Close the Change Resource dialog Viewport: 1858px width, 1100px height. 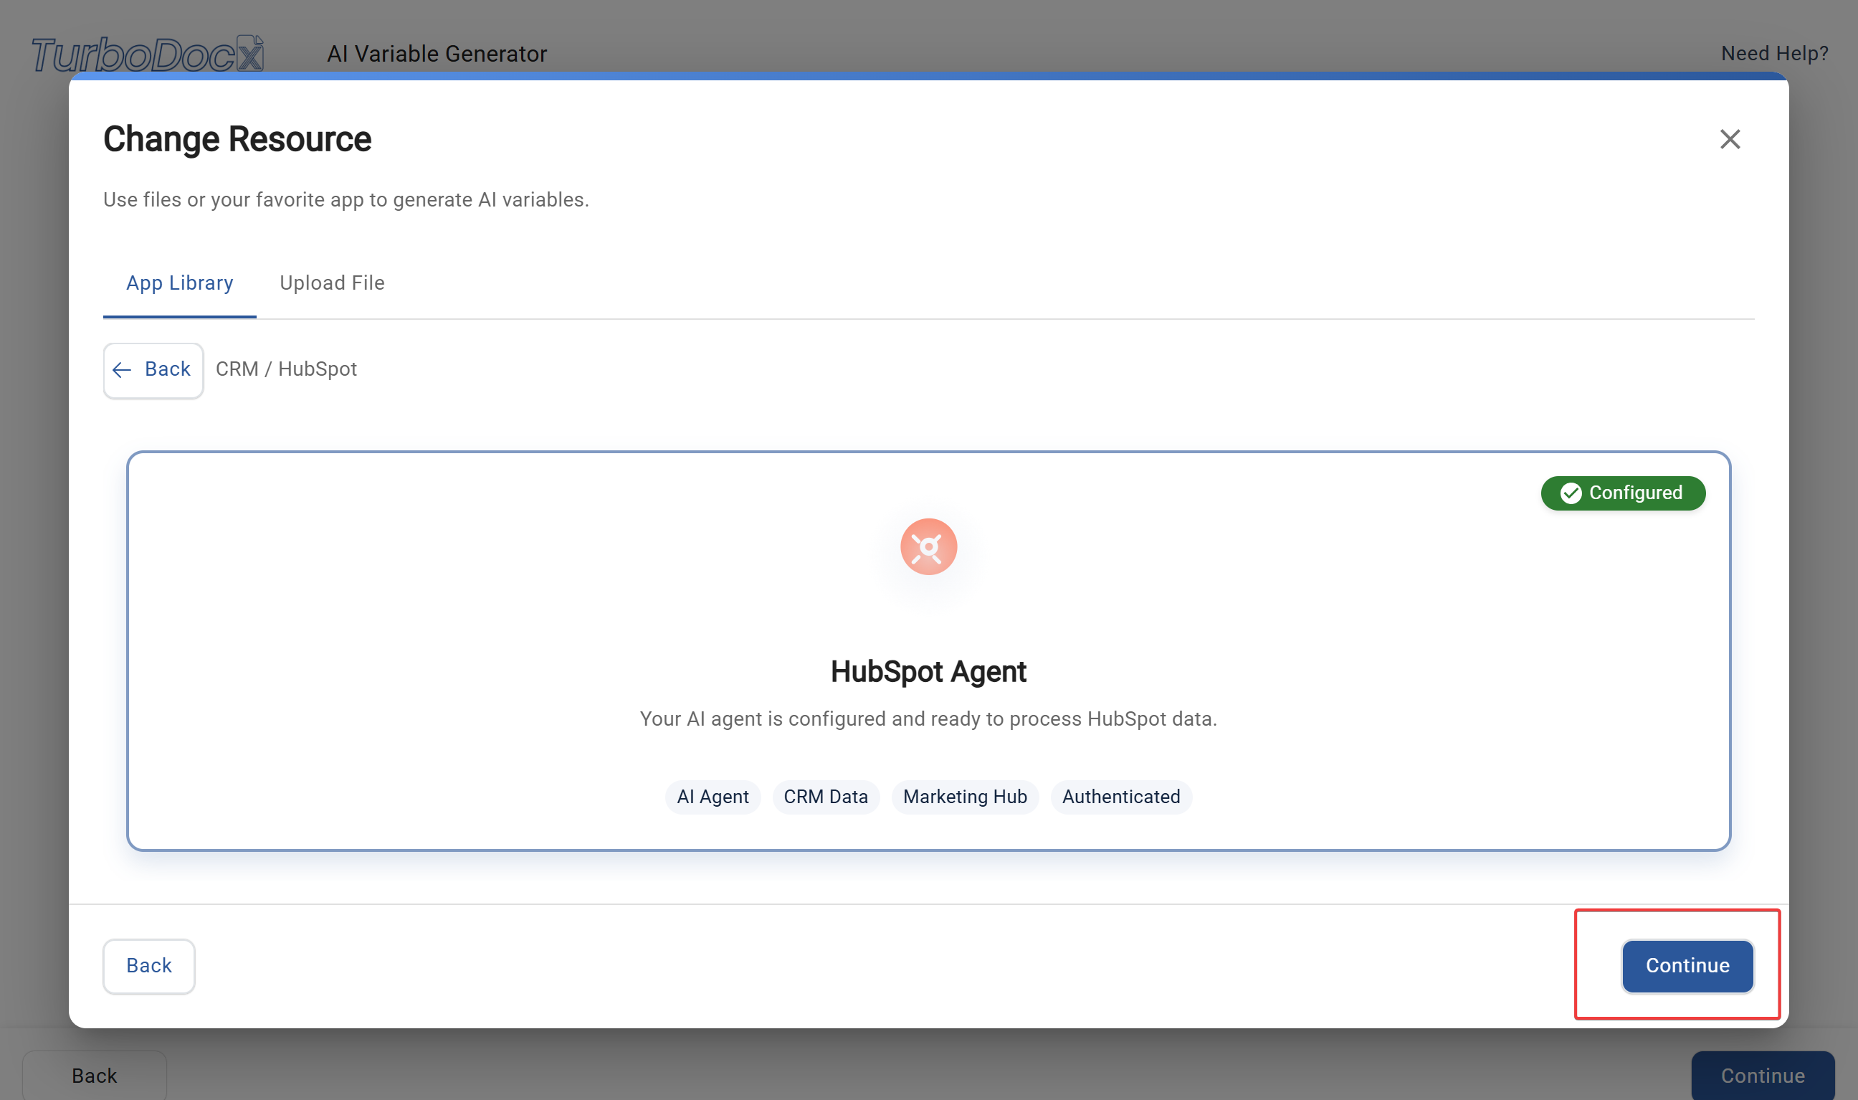coord(1729,139)
